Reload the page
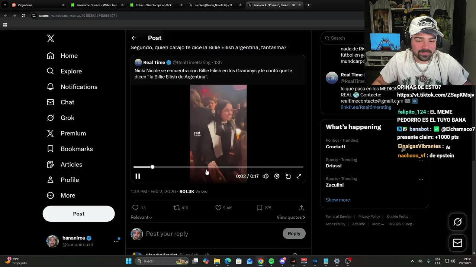The width and height of the screenshot is (476, 267). 23,16
